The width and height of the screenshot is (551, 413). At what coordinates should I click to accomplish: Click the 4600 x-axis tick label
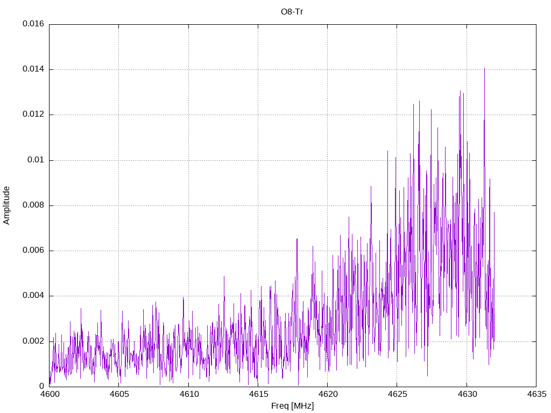click(49, 394)
